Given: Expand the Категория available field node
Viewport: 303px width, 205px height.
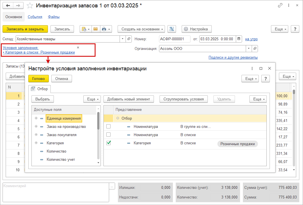Looking at the screenshot, I should (x=36, y=143).
